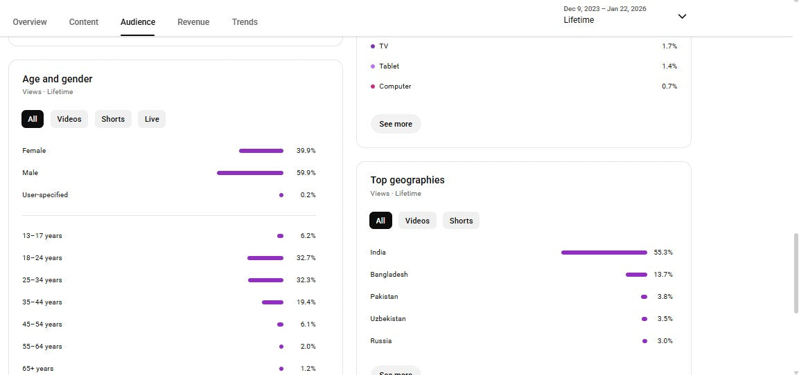The height and width of the screenshot is (375, 799).
Task: Open the Overview tab
Action: [x=30, y=22]
